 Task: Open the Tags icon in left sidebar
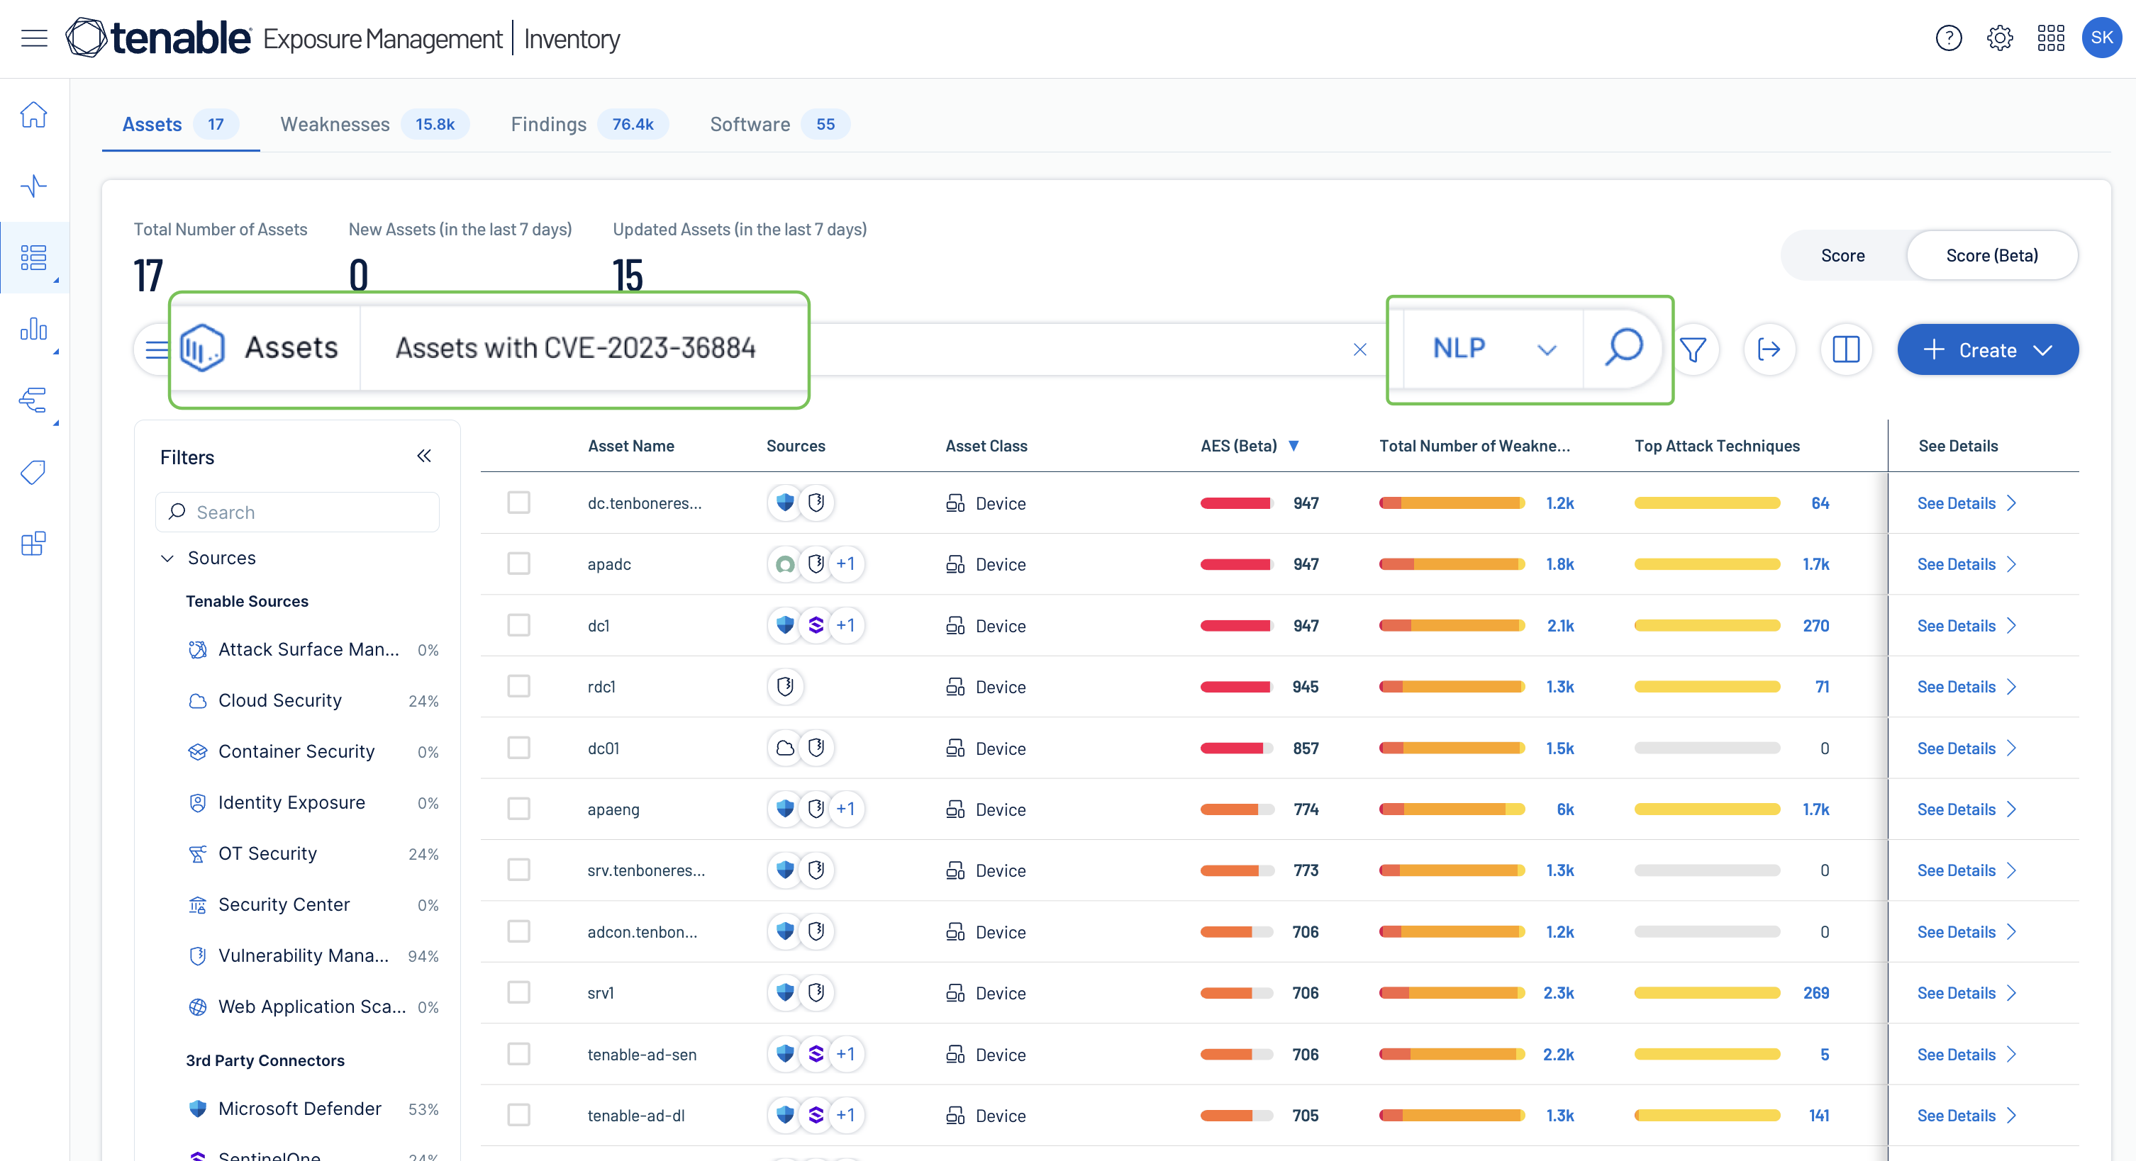coord(34,472)
